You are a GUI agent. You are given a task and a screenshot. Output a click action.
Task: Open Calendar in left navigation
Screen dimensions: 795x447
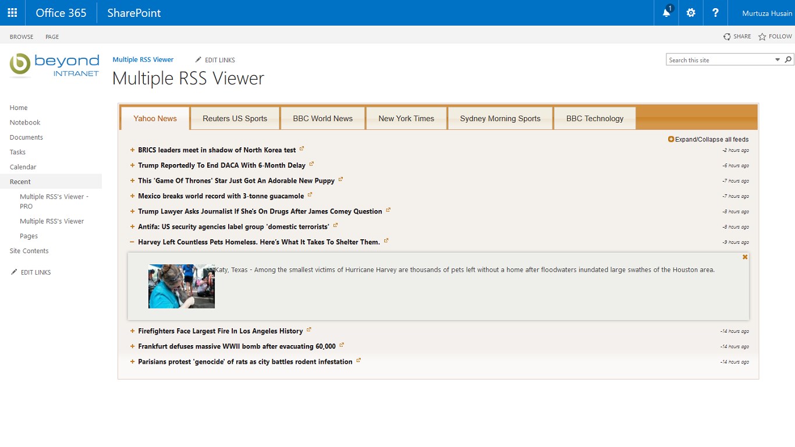(23, 167)
